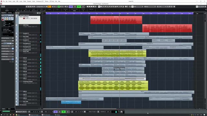207x116 pixels.
Task: Click the top toolbar Stop button
Action: click(75, 6)
